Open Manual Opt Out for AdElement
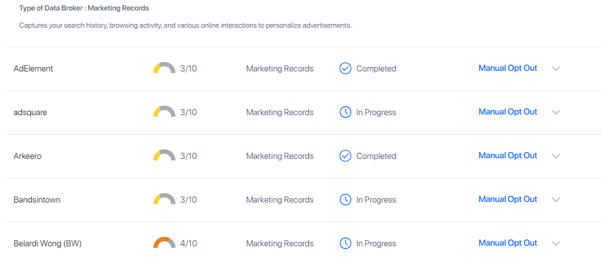This screenshot has height=258, width=601. [508, 68]
